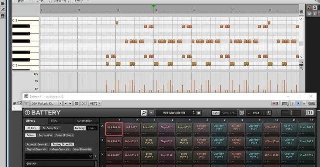Switch library browser to Samples view

pyautogui.click(x=50, y=128)
